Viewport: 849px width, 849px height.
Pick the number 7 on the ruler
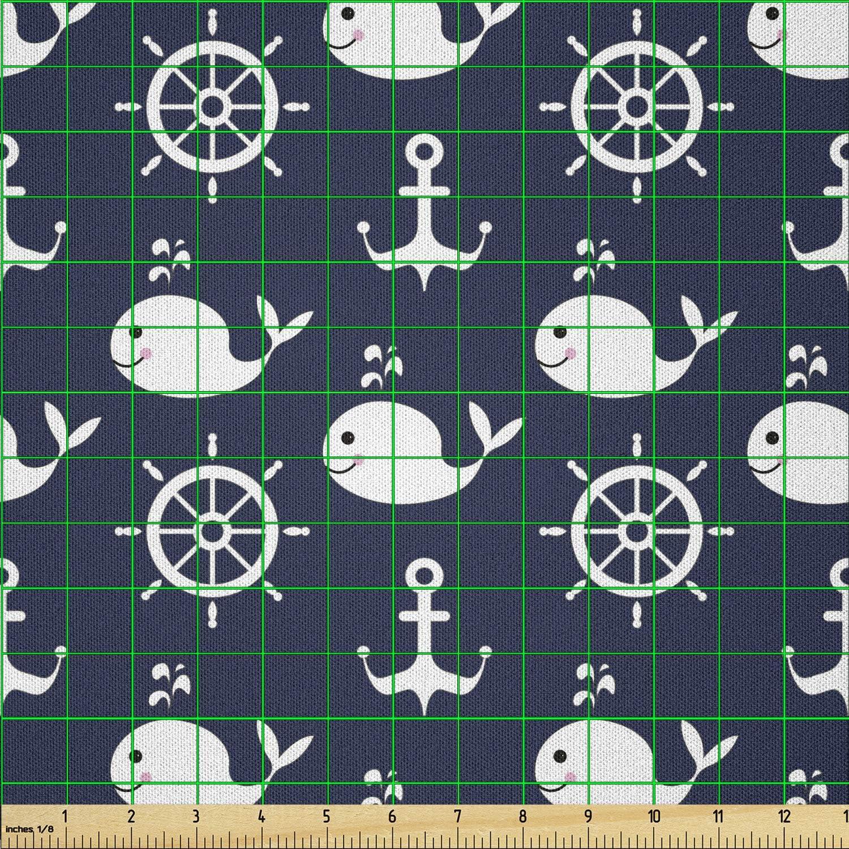click(457, 817)
